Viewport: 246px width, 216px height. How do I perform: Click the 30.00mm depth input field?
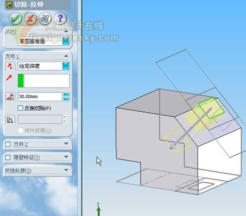click(x=40, y=97)
